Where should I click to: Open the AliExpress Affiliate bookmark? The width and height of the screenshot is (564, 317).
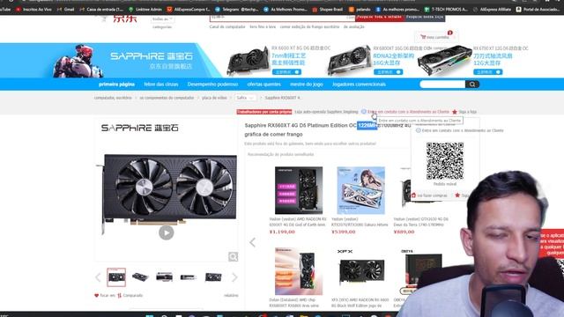coord(493,10)
